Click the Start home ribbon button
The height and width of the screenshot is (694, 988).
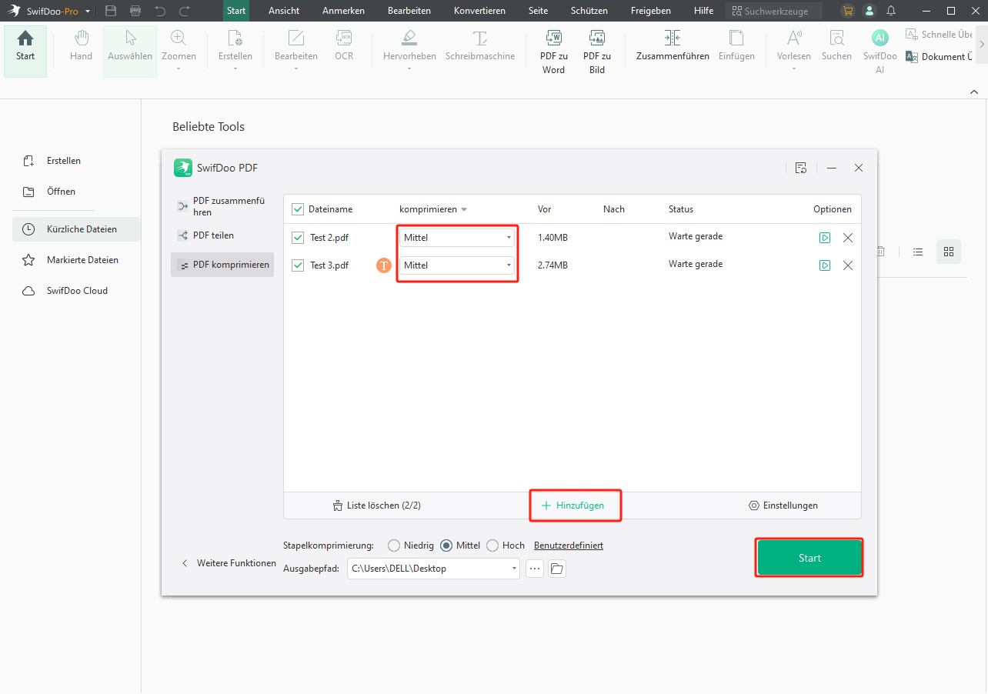point(25,51)
